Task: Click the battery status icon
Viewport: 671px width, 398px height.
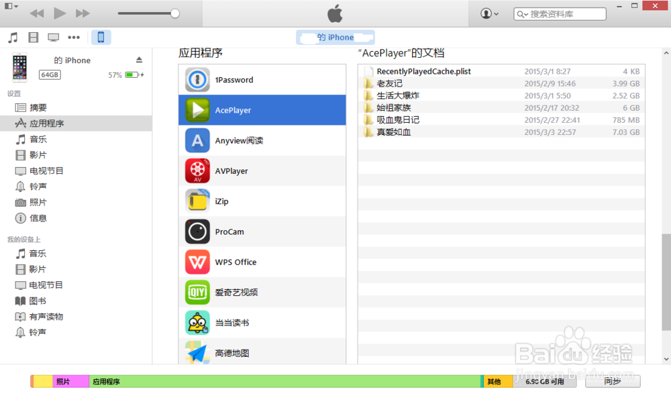Action: [x=134, y=75]
